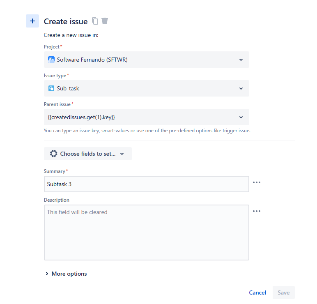317x304 pixels.
Task: Open the Parent issue dropdown arrow
Action: coord(241,117)
